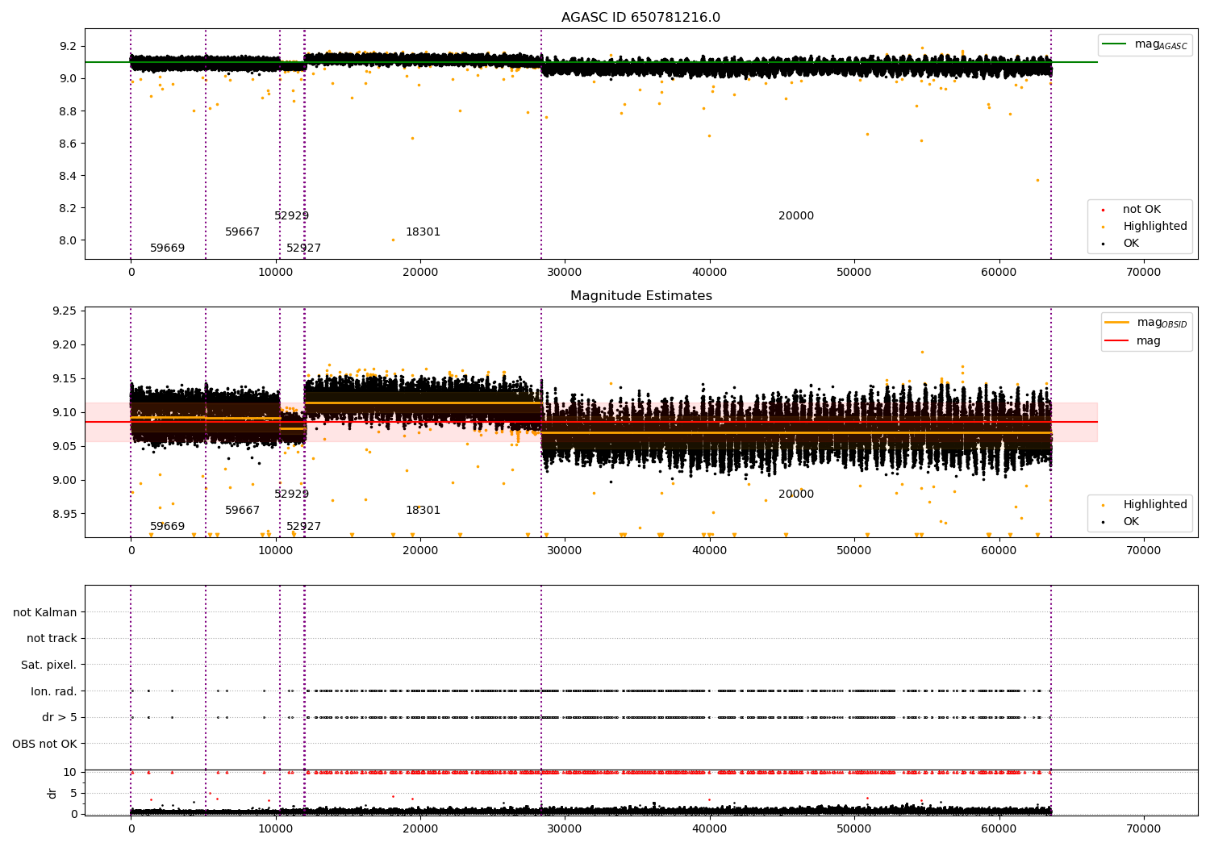Click the 8.0 y-axis tick of top plot
The image size is (1210, 847).
(x=68, y=240)
